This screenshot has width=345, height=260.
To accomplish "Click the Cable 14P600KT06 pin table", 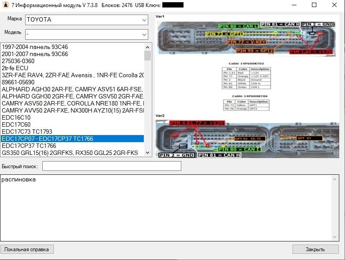I will point(246,105).
